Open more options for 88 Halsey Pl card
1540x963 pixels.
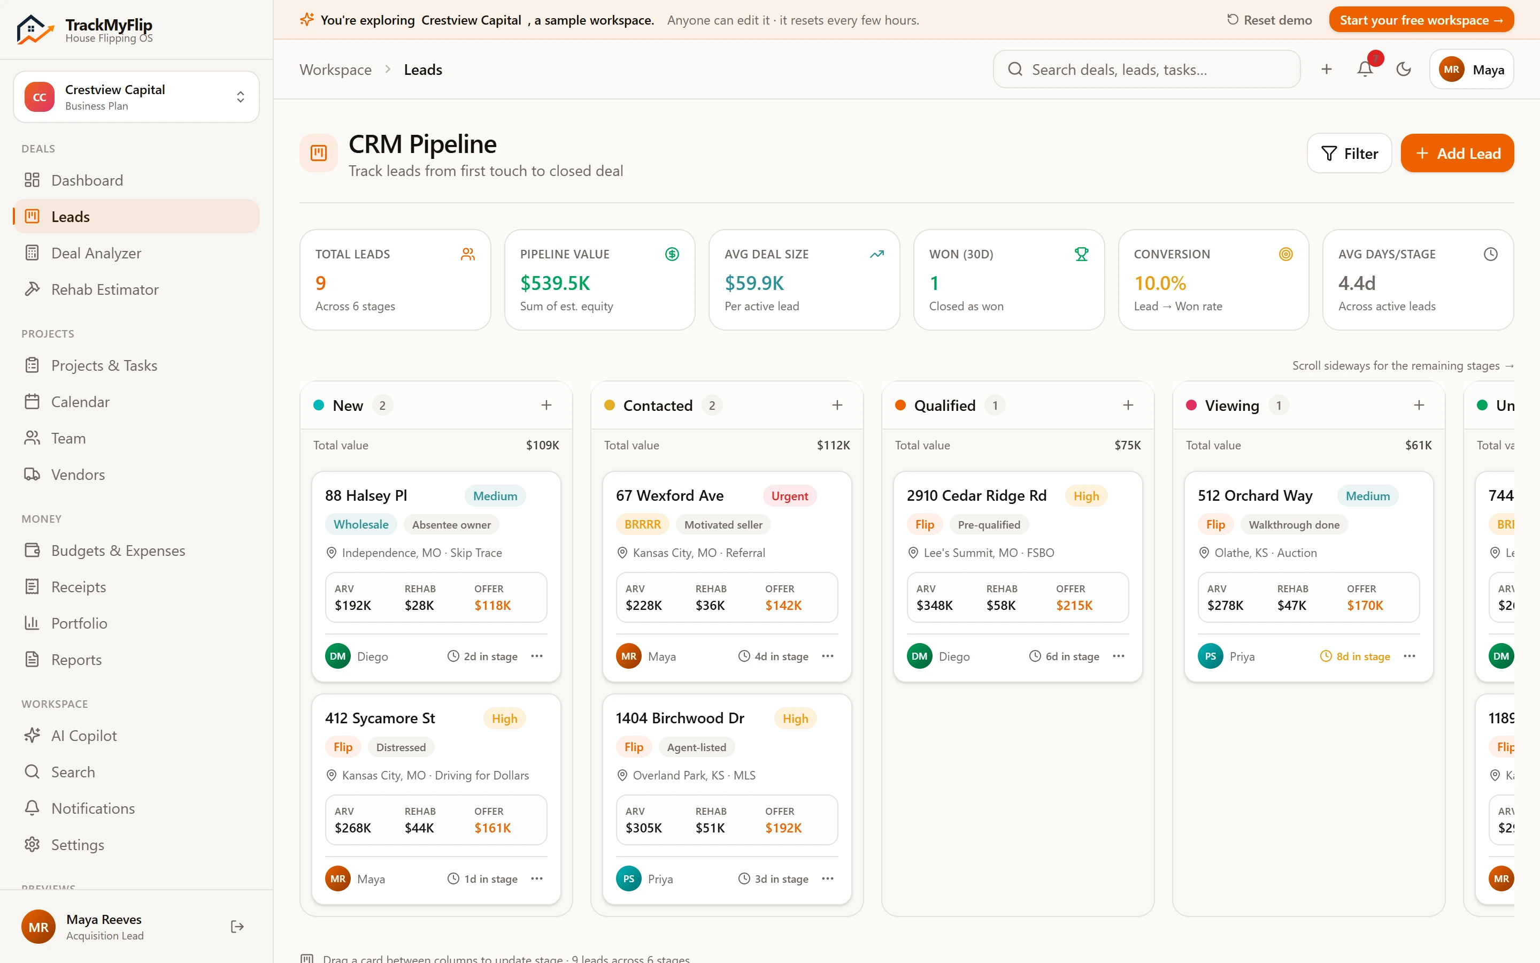536,656
